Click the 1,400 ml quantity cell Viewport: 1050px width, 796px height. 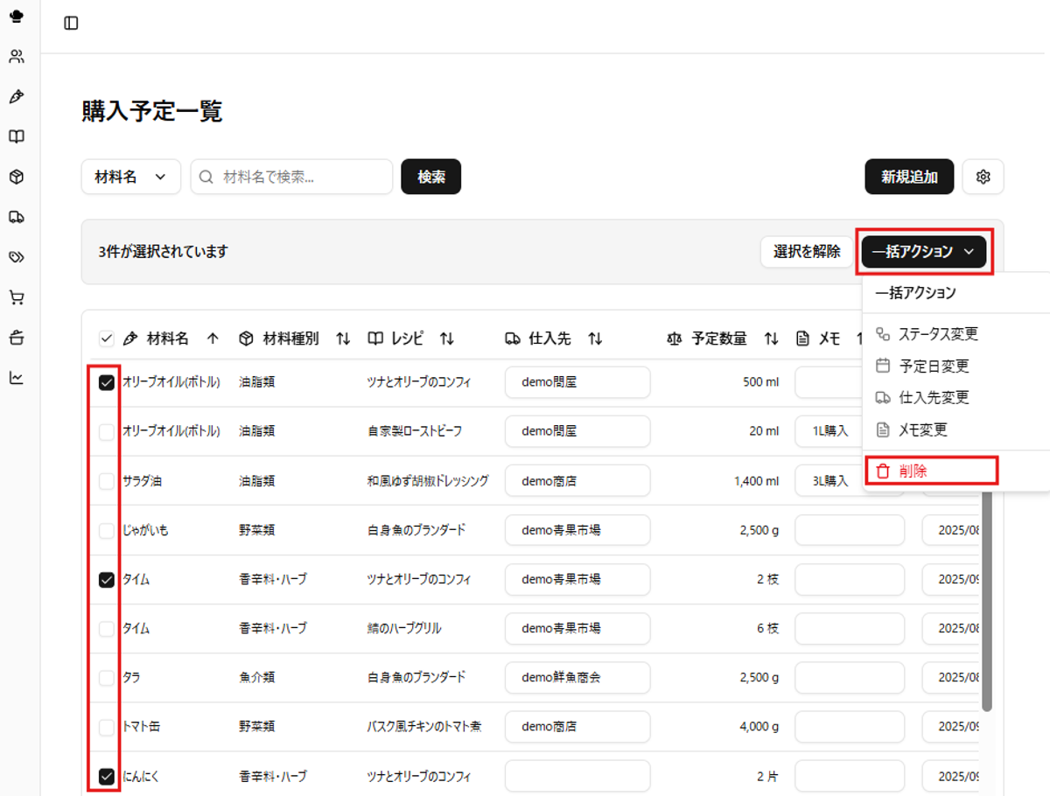pos(756,481)
